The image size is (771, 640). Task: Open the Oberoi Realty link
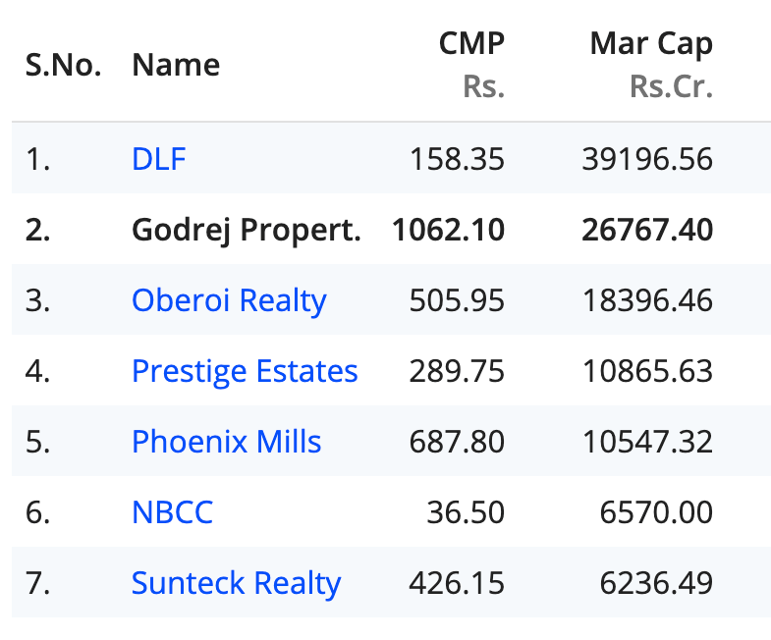coord(229,300)
